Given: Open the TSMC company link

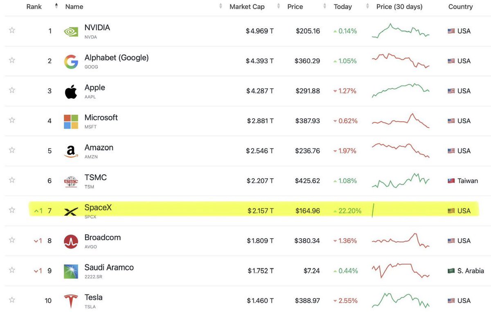Looking at the screenshot, I should [x=95, y=177].
